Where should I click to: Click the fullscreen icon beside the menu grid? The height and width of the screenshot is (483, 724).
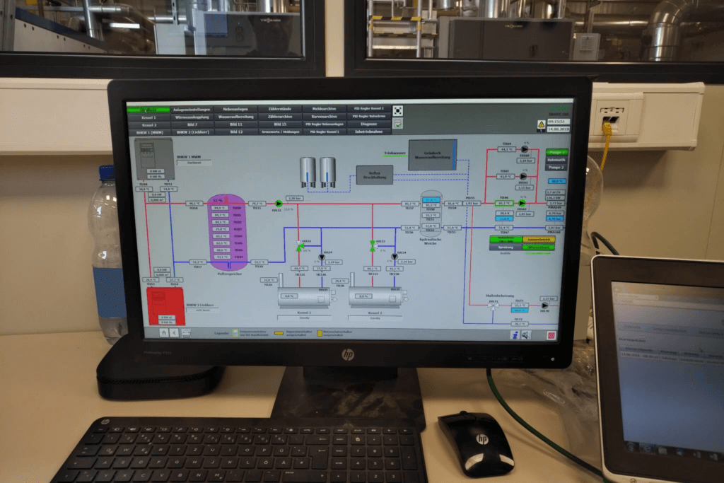(x=397, y=111)
